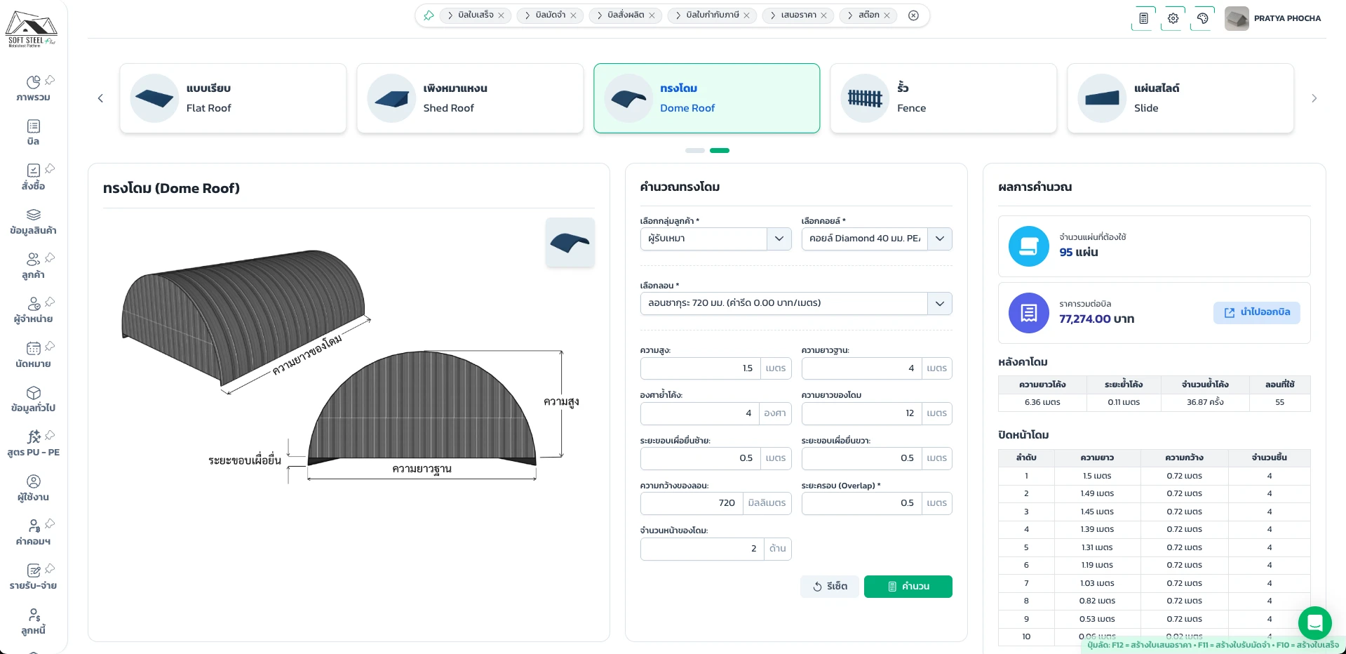This screenshot has width=1346, height=654.
Task: Select the Fence card
Action: [943, 98]
